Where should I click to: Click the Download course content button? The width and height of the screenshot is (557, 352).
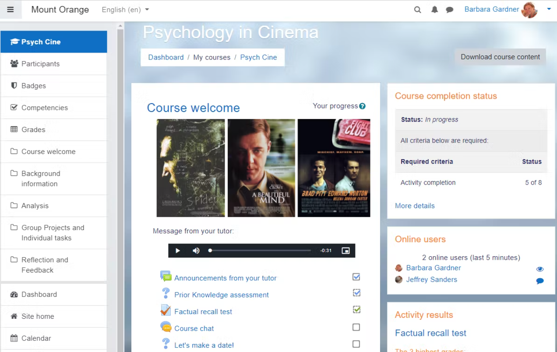pyautogui.click(x=501, y=57)
